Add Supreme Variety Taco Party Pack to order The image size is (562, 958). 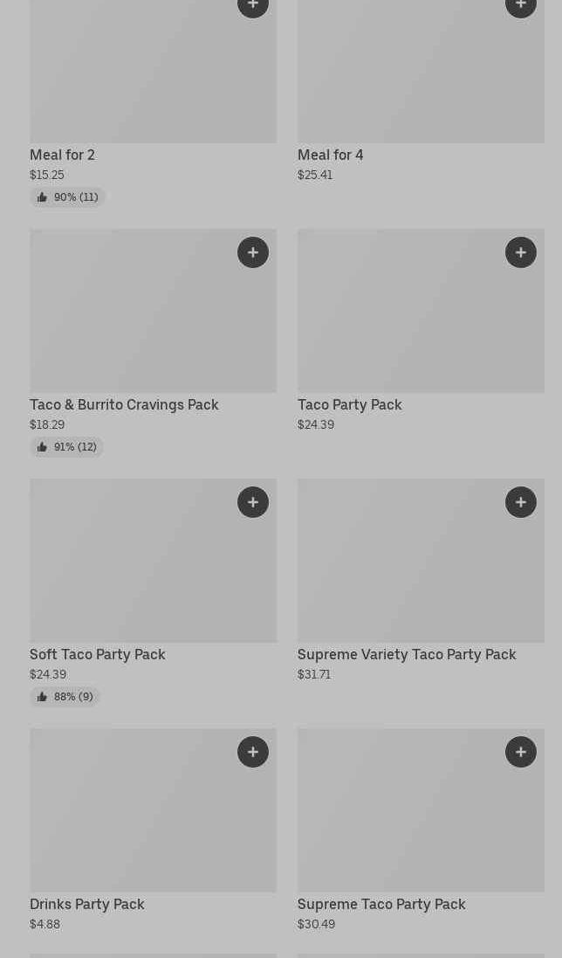point(521,502)
